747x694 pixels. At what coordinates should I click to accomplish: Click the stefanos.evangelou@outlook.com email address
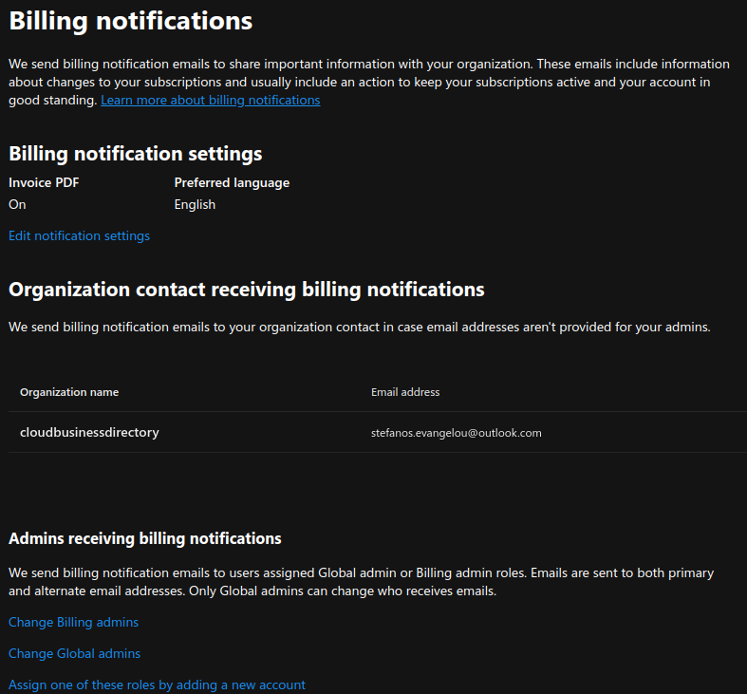click(456, 433)
